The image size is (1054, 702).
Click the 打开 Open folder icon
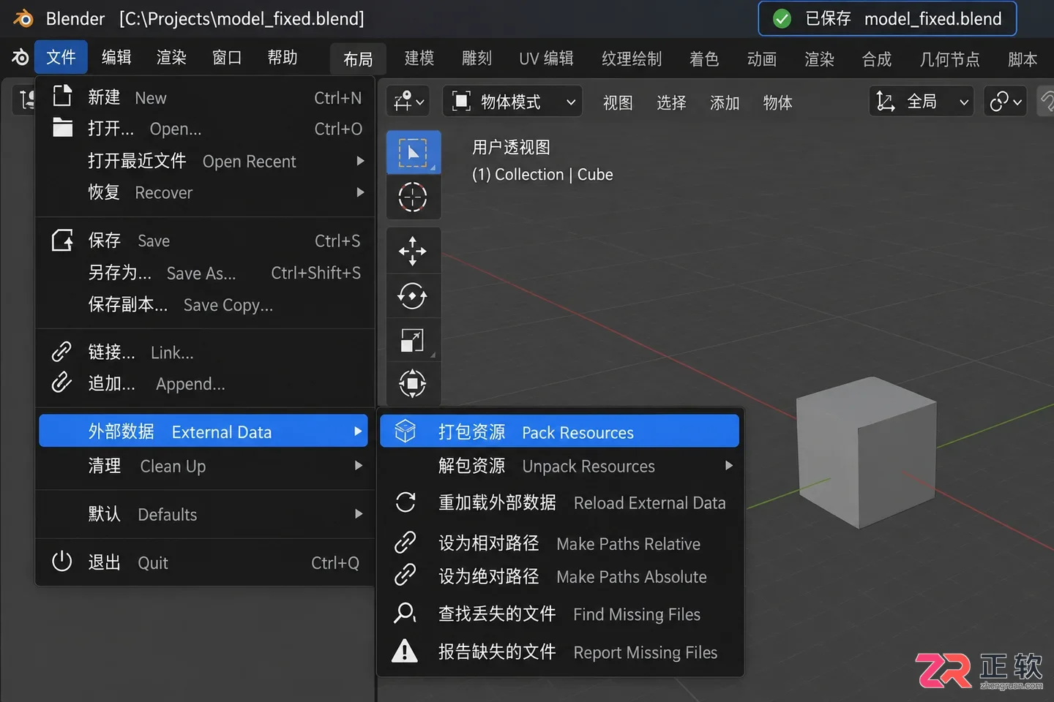pos(63,128)
